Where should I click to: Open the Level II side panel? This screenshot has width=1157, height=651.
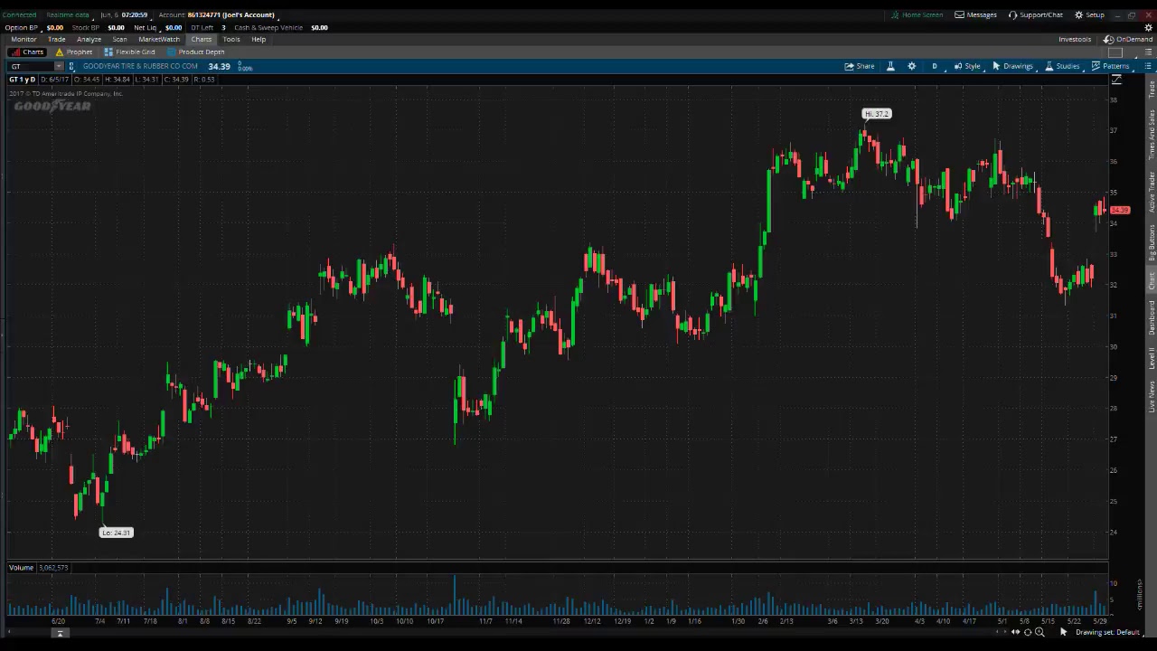click(1152, 358)
